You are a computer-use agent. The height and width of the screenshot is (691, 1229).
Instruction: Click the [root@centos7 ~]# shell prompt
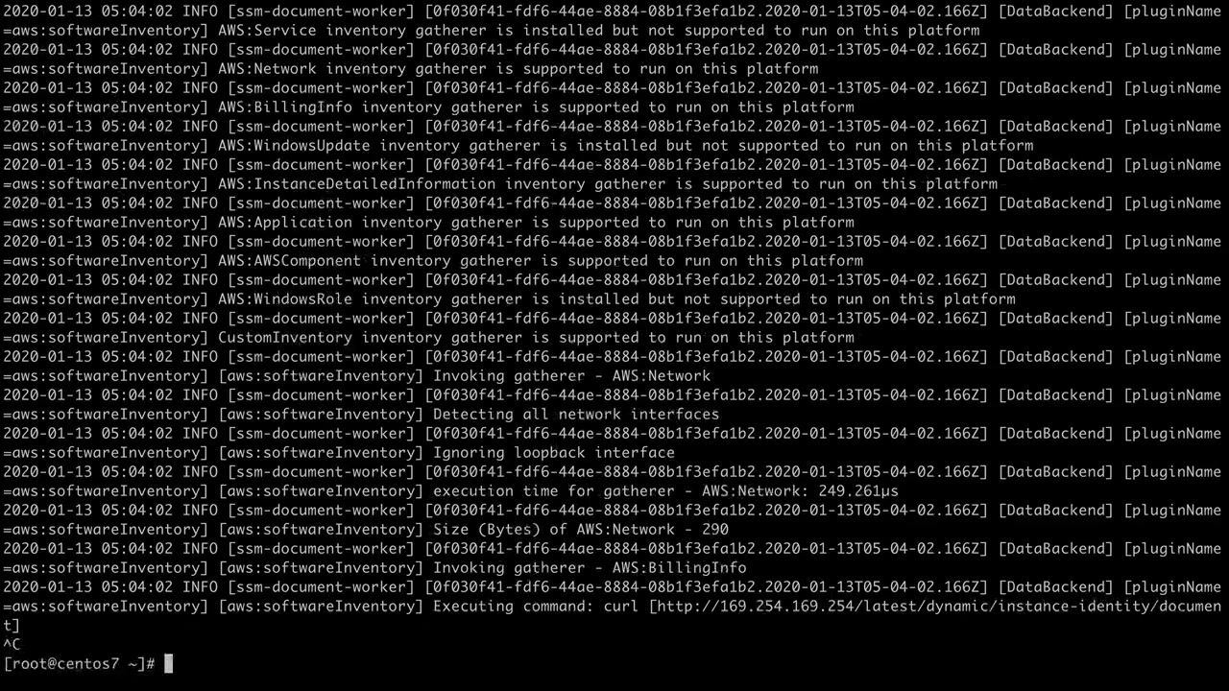(79, 663)
